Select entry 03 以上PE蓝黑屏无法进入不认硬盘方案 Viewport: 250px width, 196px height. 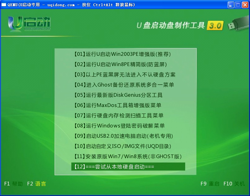click(125, 75)
